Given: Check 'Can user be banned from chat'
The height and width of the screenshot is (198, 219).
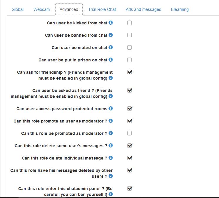Looking at the screenshot, I should coord(129,35).
